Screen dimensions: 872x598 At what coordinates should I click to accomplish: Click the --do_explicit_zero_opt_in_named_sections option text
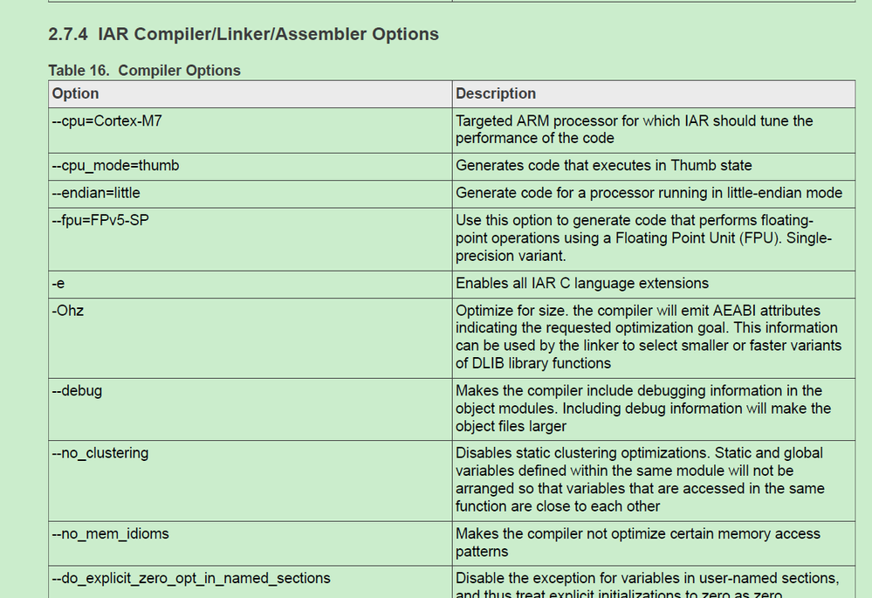[191, 578]
